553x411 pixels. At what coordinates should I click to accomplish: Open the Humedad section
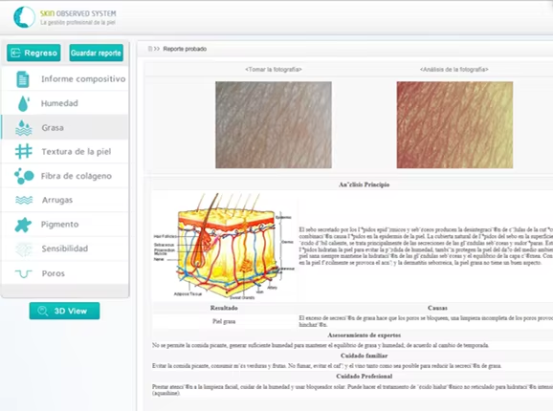pos(65,103)
